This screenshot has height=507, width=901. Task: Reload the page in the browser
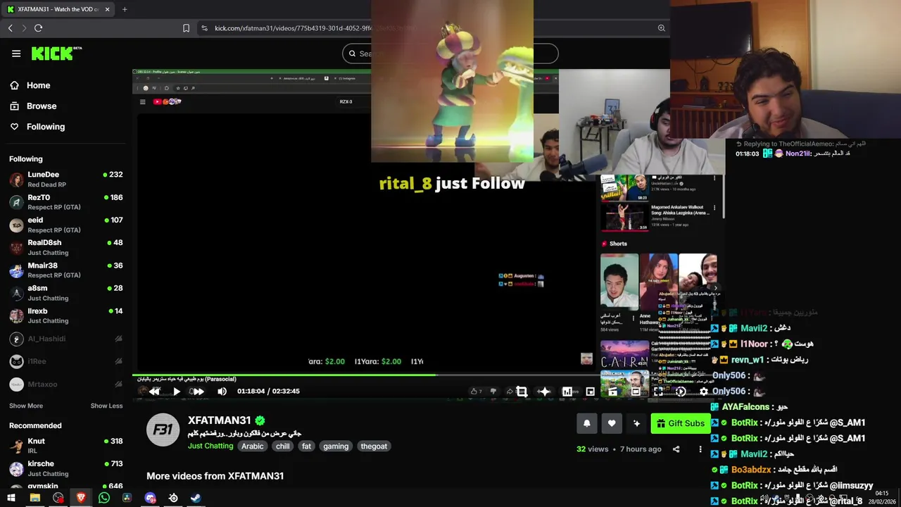click(x=38, y=28)
